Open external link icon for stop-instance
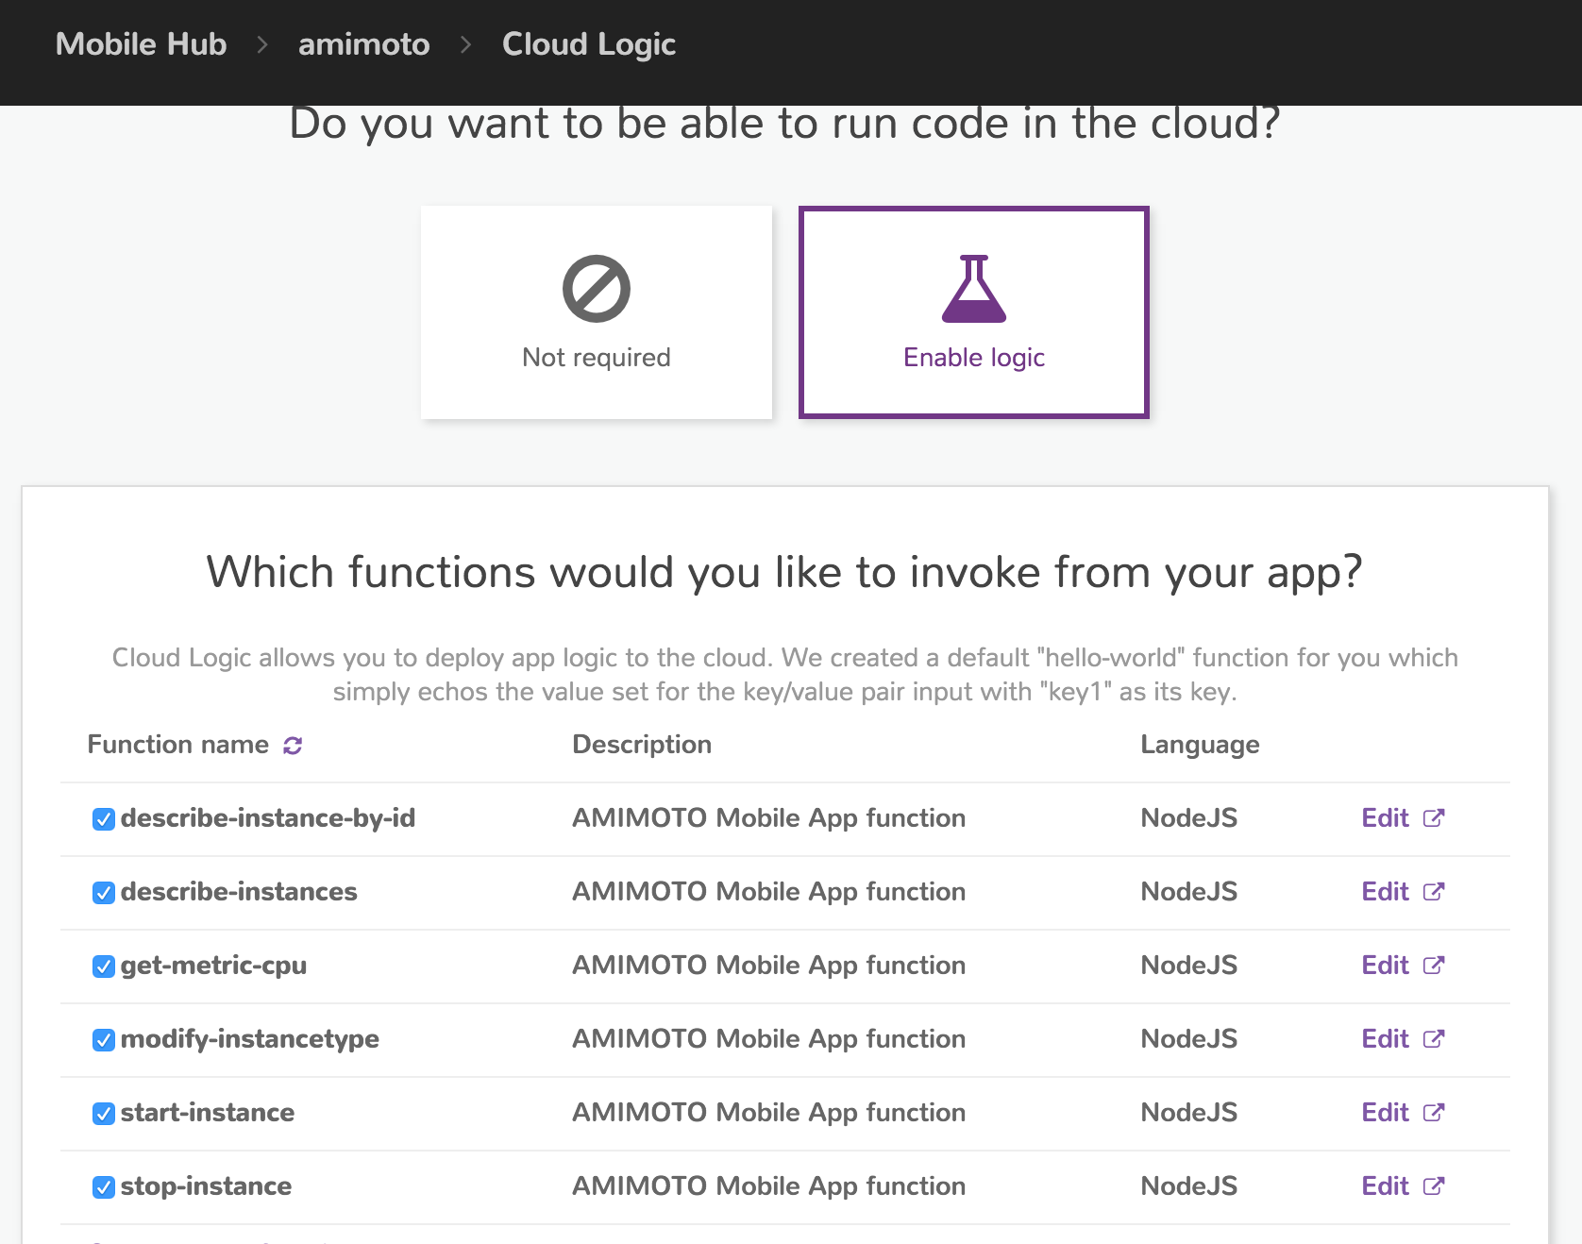 pyautogui.click(x=1434, y=1186)
